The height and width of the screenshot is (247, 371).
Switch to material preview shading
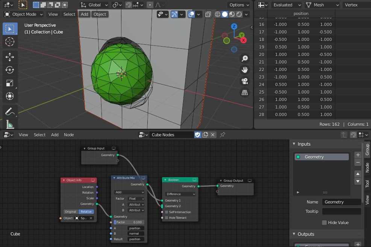[232, 14]
